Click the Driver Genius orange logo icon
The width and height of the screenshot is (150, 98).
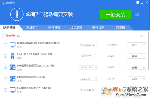point(3,3)
